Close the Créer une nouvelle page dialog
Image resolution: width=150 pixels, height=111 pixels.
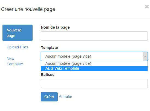[x=147, y=7]
